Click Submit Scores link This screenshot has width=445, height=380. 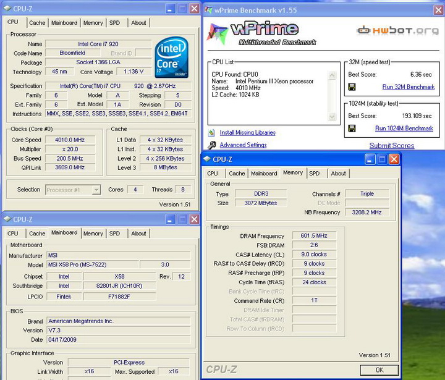click(392, 146)
